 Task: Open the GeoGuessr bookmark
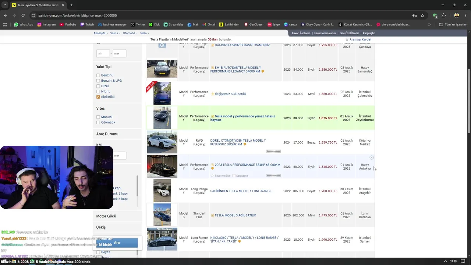(x=254, y=25)
